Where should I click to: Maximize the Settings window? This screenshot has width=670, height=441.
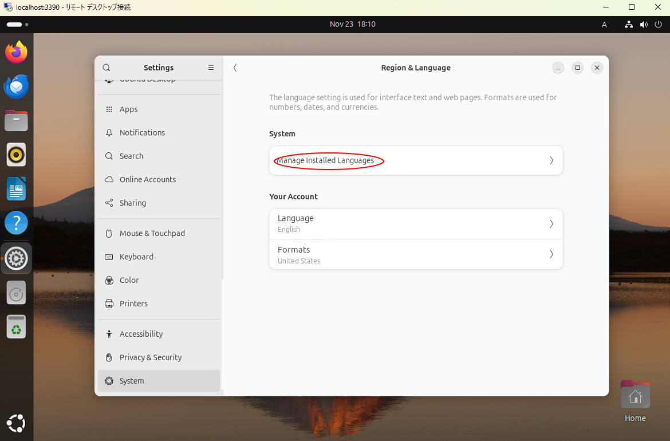click(577, 68)
